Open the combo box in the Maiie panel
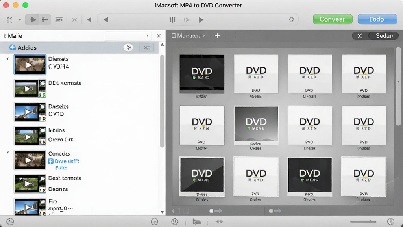Viewport: 403px width, 227px height. pos(128,36)
